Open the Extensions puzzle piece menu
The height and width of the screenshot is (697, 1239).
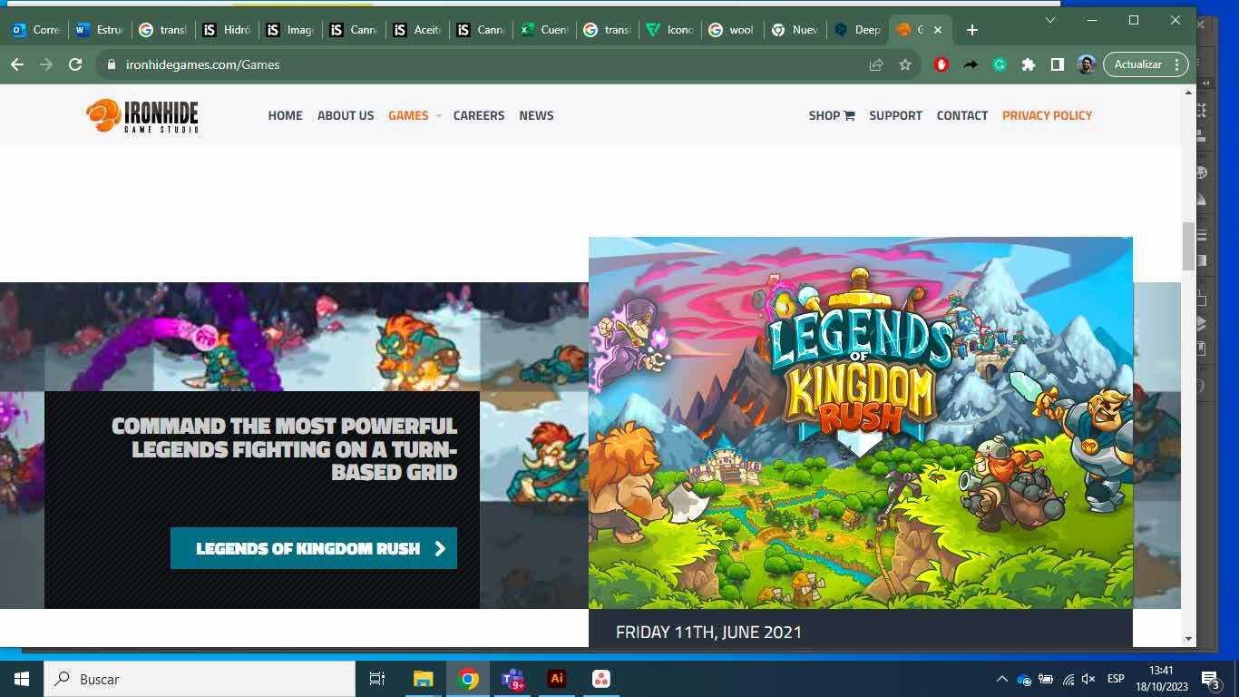(x=1029, y=64)
